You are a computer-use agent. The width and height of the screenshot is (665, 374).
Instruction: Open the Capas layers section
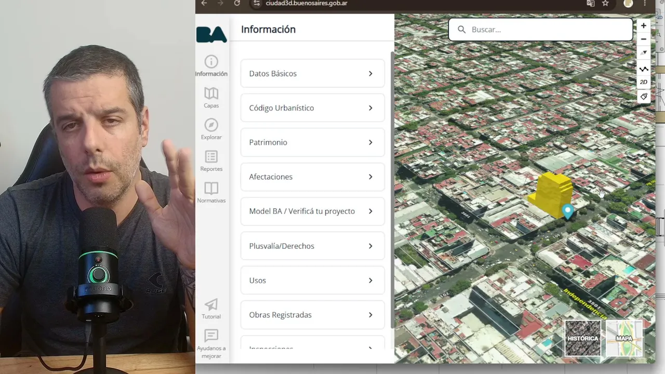(211, 98)
